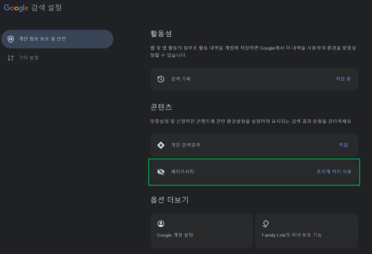Click the 활동성 section heading
Image resolution: width=372 pixels, height=254 pixels.
tap(161, 33)
